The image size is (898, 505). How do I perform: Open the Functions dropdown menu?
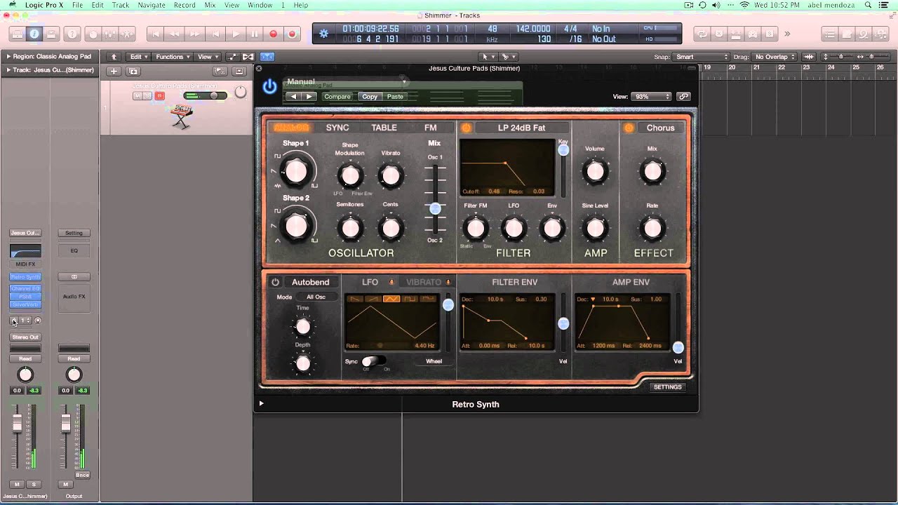173,57
